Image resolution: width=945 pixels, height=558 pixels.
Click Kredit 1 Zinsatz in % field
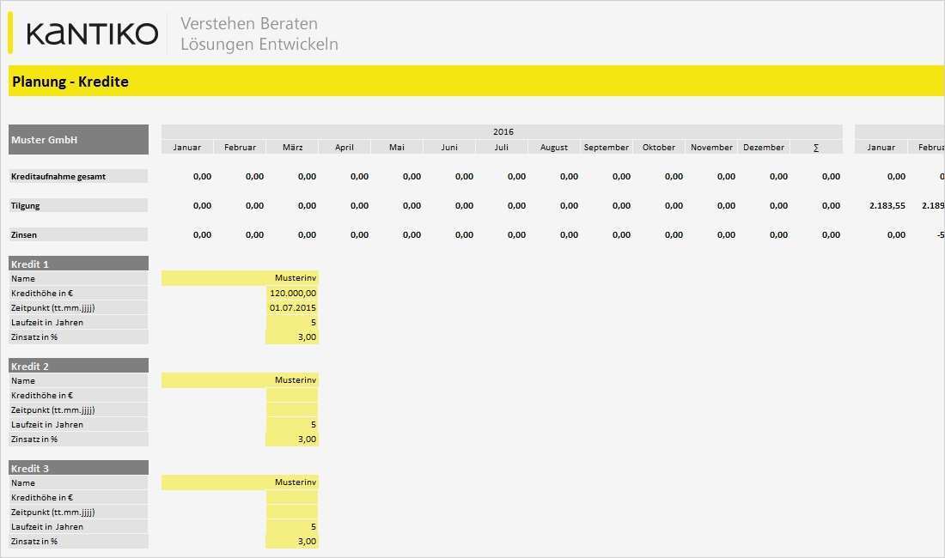click(292, 337)
